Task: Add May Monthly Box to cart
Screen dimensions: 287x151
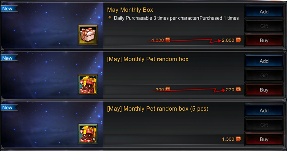Action: click(x=264, y=11)
